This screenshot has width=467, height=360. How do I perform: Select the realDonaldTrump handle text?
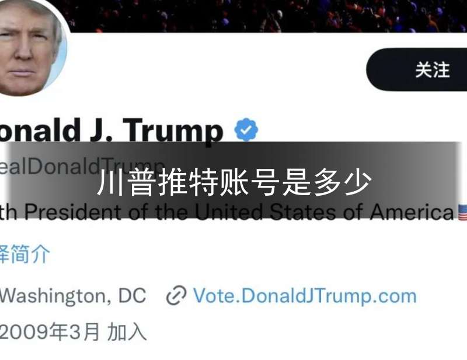pos(82,166)
